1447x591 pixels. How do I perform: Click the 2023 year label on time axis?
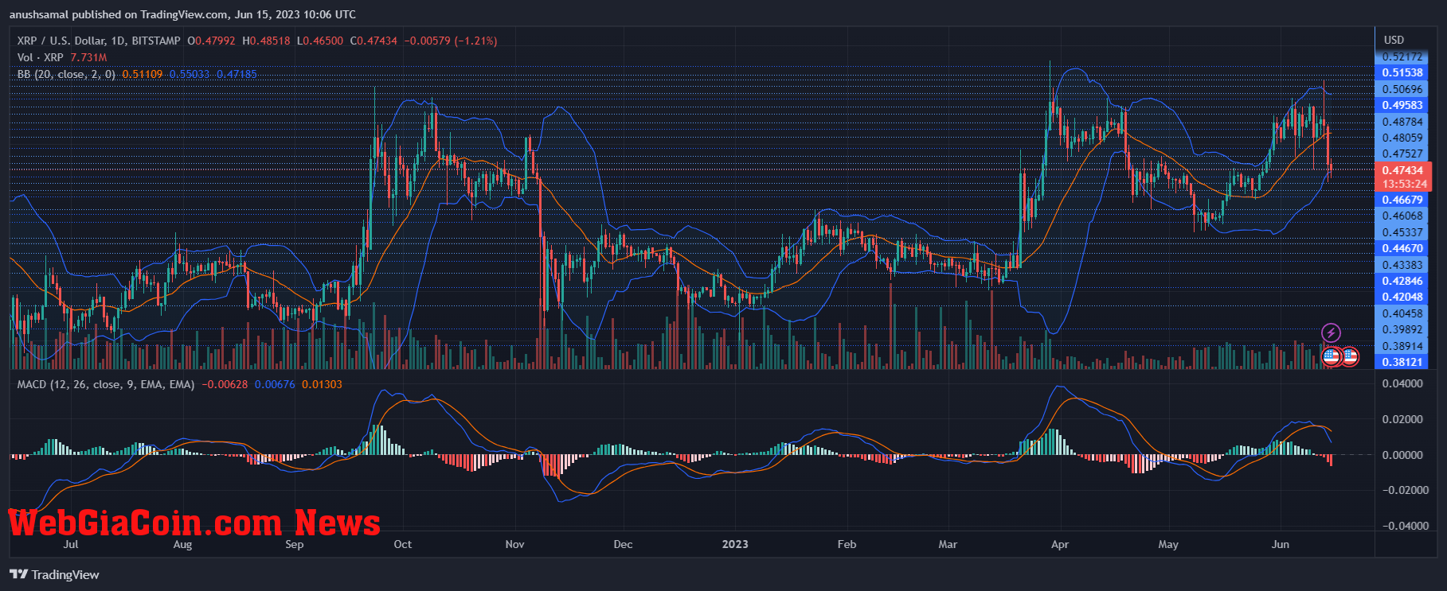click(735, 544)
